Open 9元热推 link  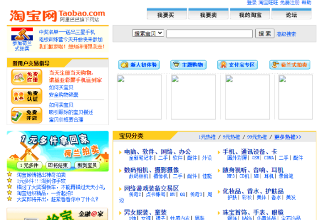point(231,137)
